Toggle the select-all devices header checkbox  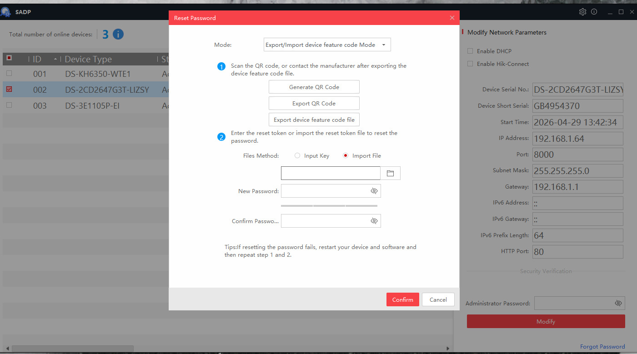[x=9, y=58]
